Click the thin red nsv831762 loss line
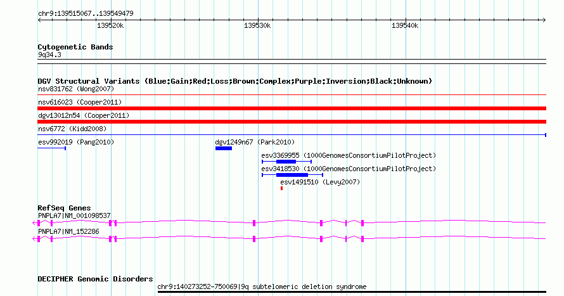The height and width of the screenshot is (296, 564). [x=292, y=95]
